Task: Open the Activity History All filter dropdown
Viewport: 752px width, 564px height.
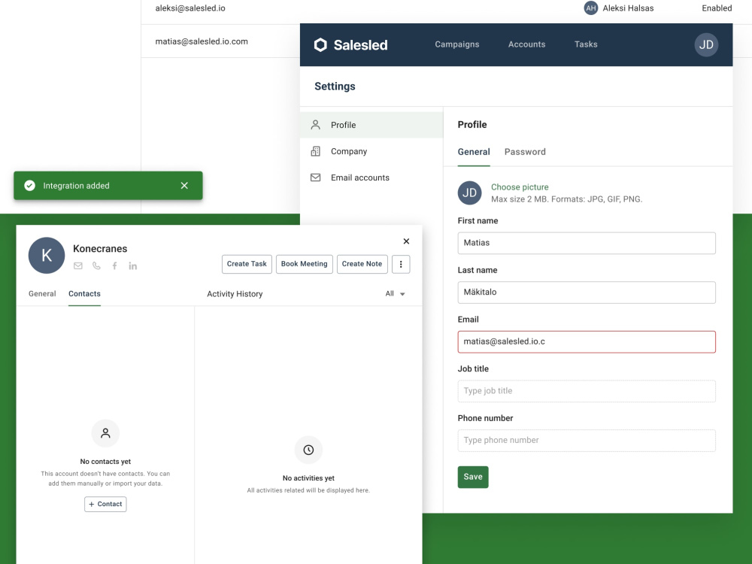Action: pyautogui.click(x=396, y=293)
